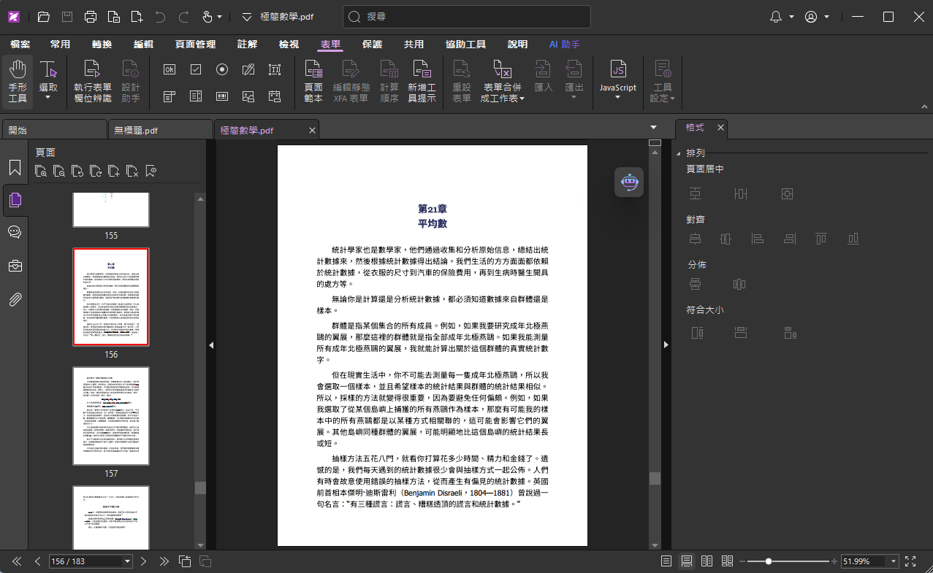Run form field recognition (執行表單欄位辨識)
Screen dimensions: 933x573
tap(93, 82)
